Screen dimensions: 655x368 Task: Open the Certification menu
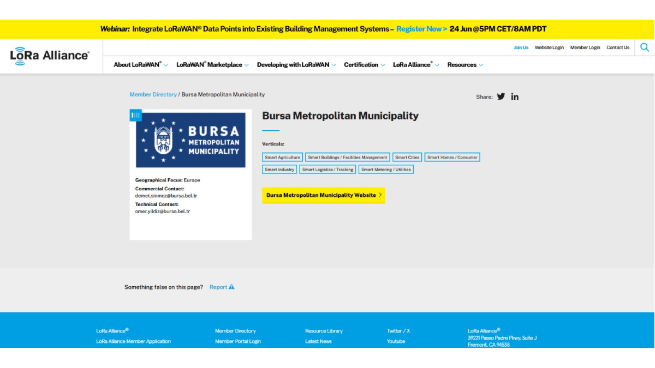point(364,65)
